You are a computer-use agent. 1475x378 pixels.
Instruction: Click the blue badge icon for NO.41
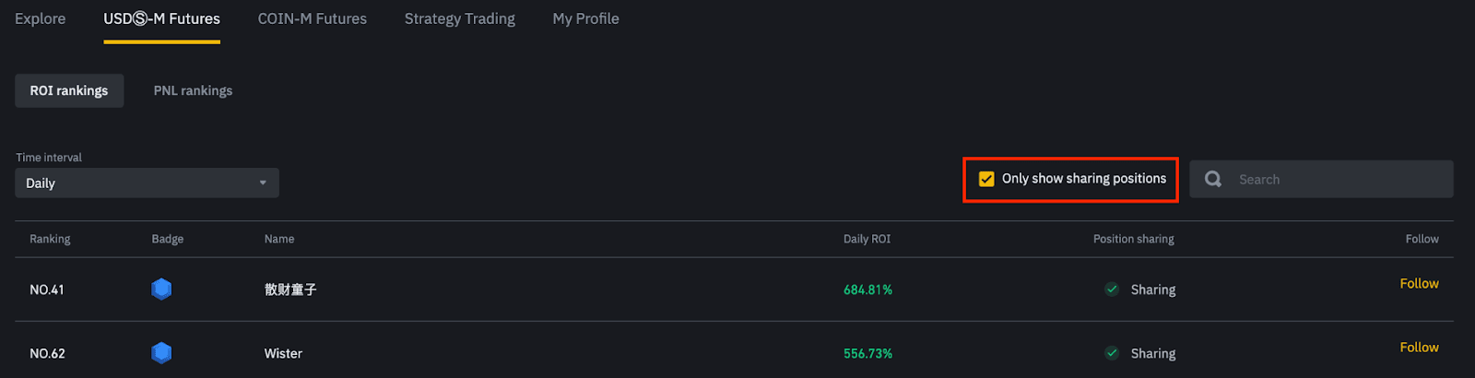tap(161, 289)
